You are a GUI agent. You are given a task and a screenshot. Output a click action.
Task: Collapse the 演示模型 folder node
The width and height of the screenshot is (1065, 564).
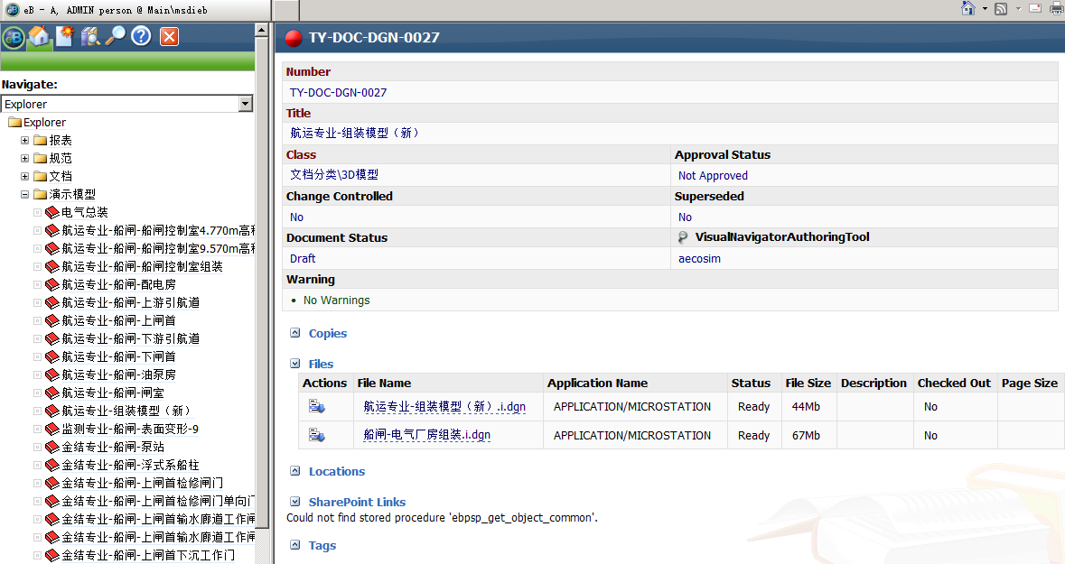click(25, 195)
